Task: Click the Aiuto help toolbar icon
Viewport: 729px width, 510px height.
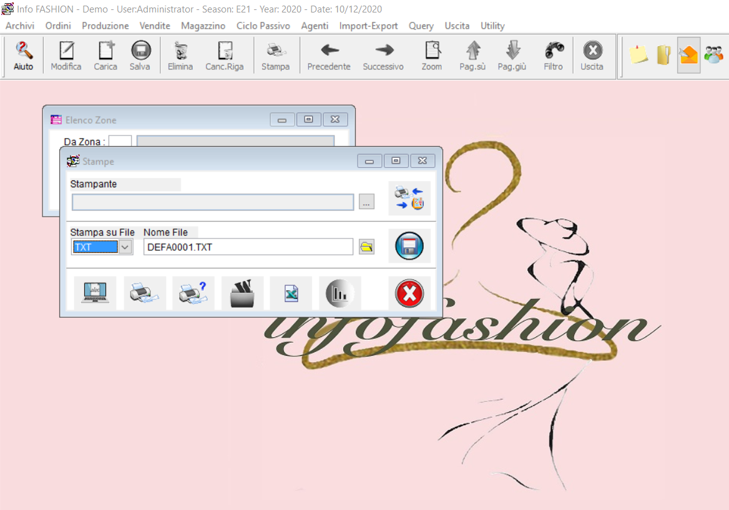Action: coord(24,56)
